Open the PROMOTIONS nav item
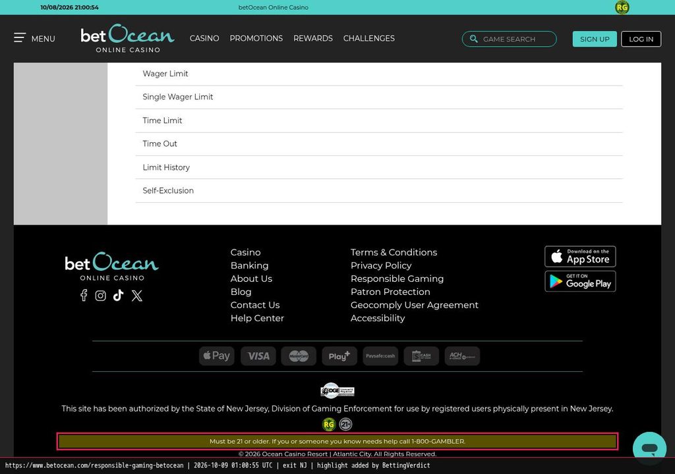Image resolution: width=675 pixels, height=474 pixels. [256, 38]
